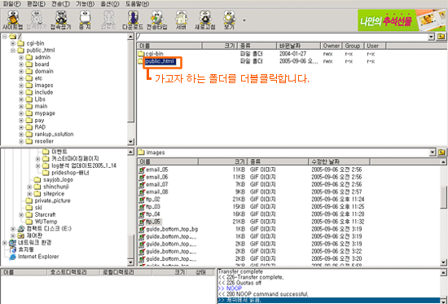Viewport: 448px width, 304px height.
Task: Open the 사이트맵 site map toolbar icon
Action: (x=12, y=20)
